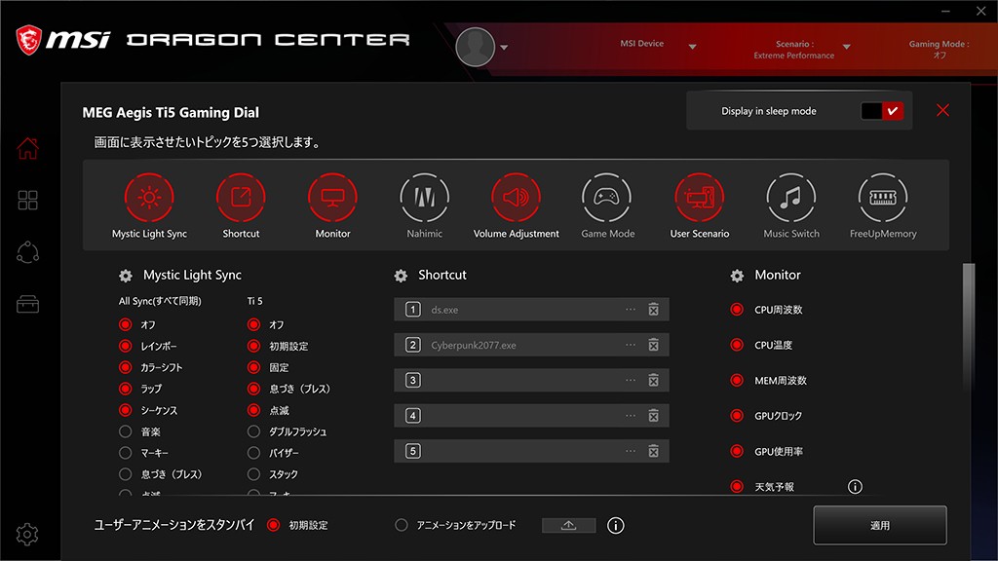Click the MSI dragon shield logo
Viewport: 998px width, 561px height.
coord(28,39)
